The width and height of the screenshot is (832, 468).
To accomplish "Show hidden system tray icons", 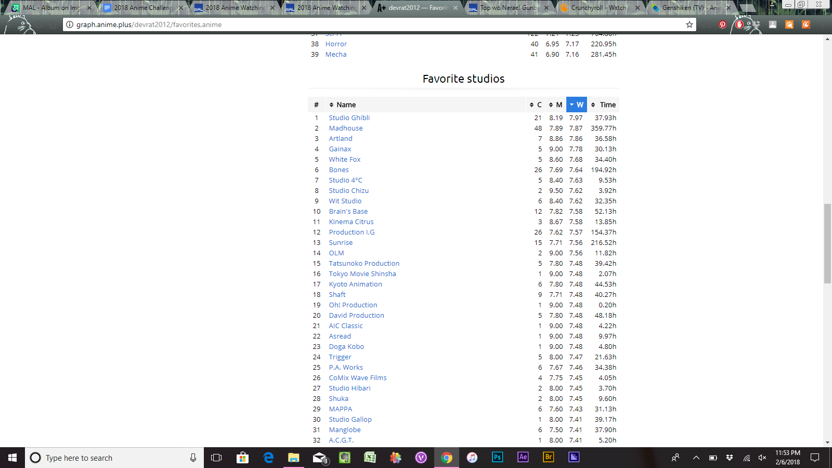I will (x=696, y=458).
